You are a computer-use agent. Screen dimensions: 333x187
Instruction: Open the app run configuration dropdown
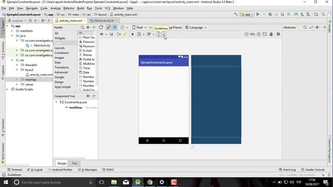247,15
